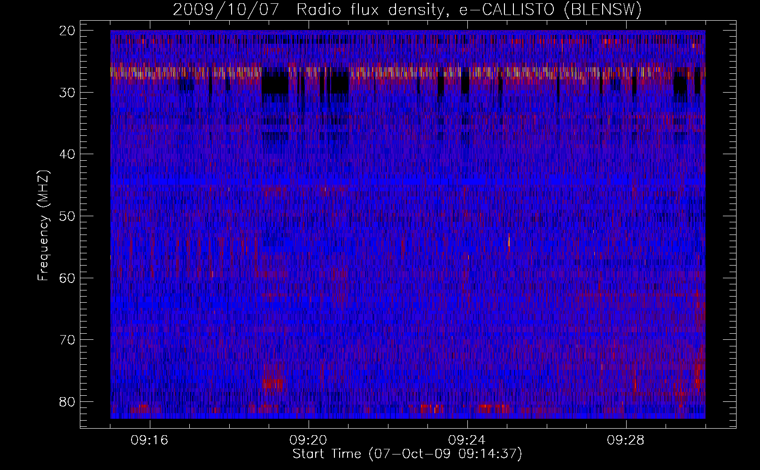Click the 09:24 time tick label
Viewport: 760px width, 470px height.
click(467, 440)
